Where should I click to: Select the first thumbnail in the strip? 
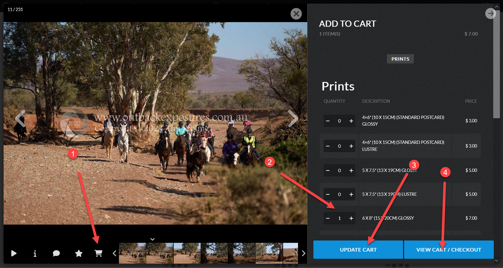click(132, 253)
